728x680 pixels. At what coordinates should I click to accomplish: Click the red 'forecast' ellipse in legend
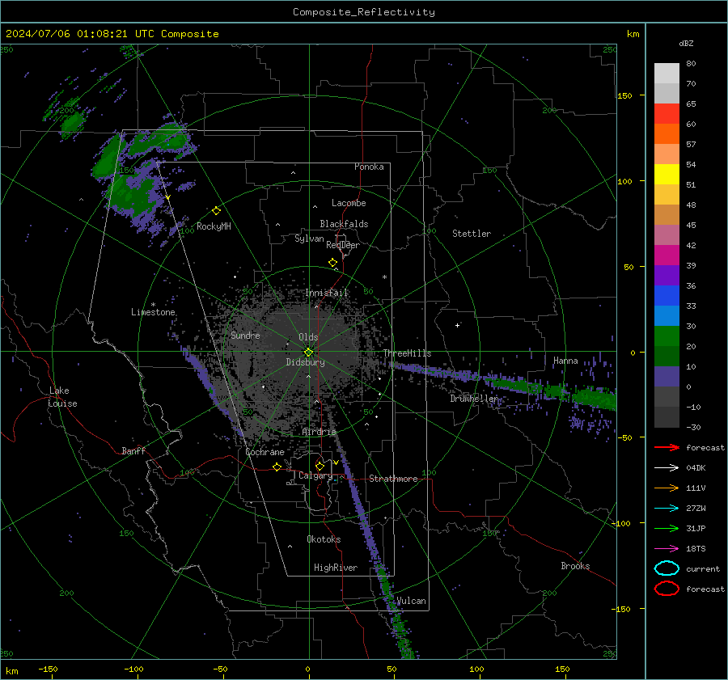pyautogui.click(x=667, y=589)
